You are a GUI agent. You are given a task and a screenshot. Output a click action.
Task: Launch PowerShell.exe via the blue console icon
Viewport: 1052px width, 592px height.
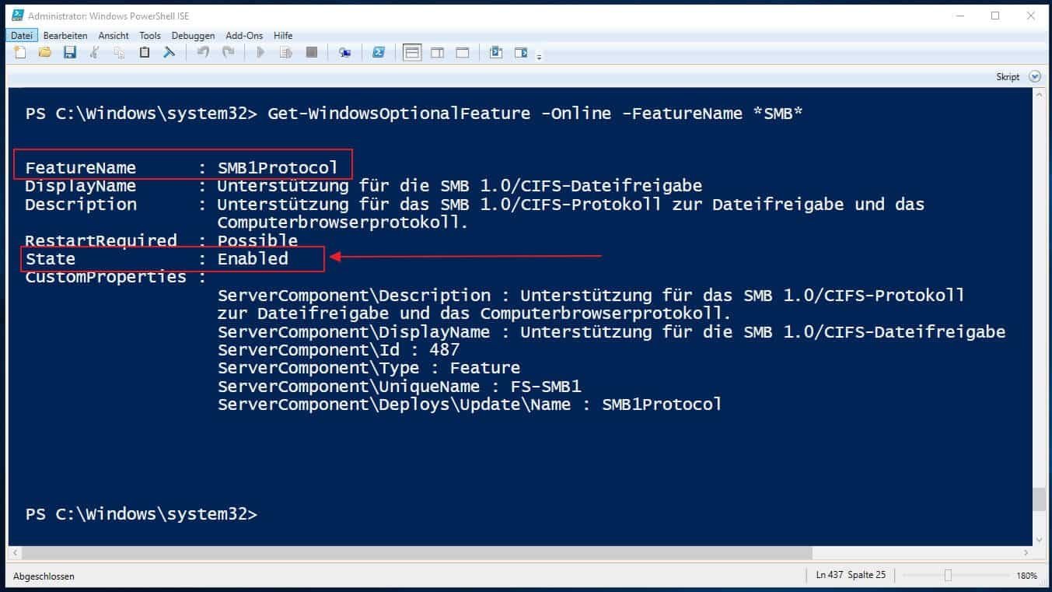coord(379,53)
